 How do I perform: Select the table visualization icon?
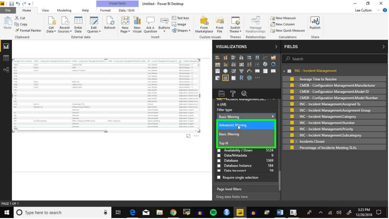click(225, 78)
